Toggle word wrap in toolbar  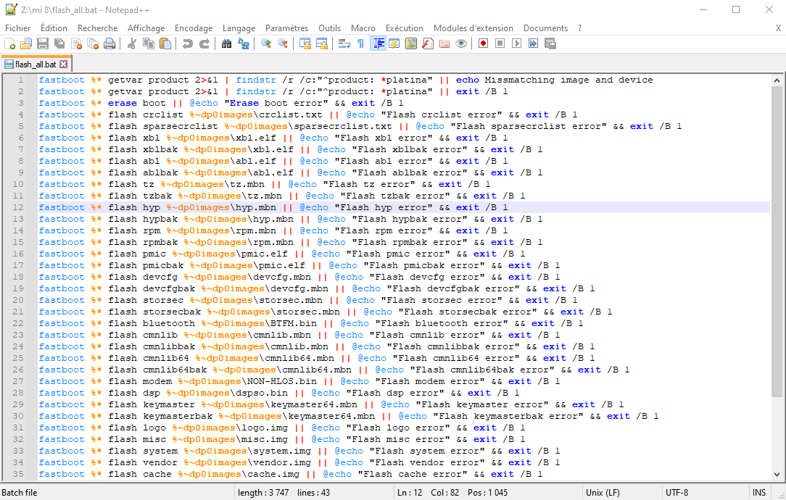point(344,43)
